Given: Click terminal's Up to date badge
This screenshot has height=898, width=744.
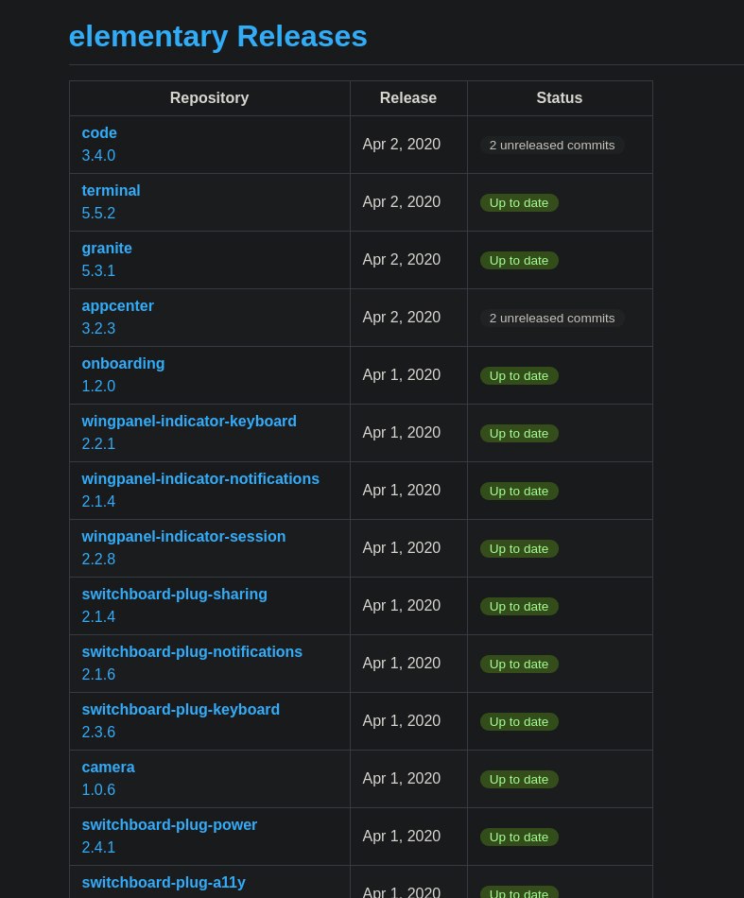Looking at the screenshot, I should click(x=519, y=202).
